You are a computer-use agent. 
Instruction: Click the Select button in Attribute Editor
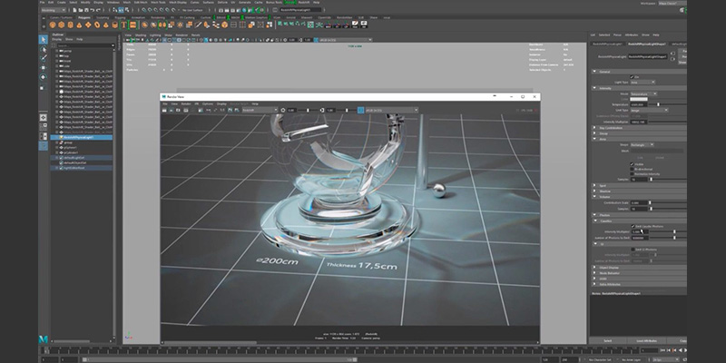pyautogui.click(x=607, y=341)
